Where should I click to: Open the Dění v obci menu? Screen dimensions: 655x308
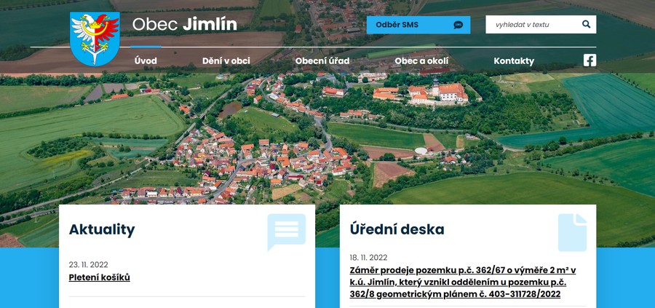point(226,61)
